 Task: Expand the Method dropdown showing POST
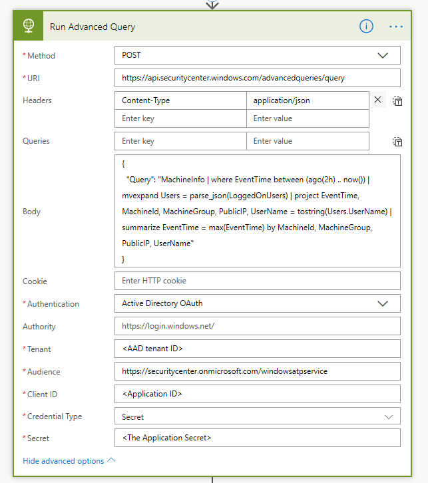(383, 56)
